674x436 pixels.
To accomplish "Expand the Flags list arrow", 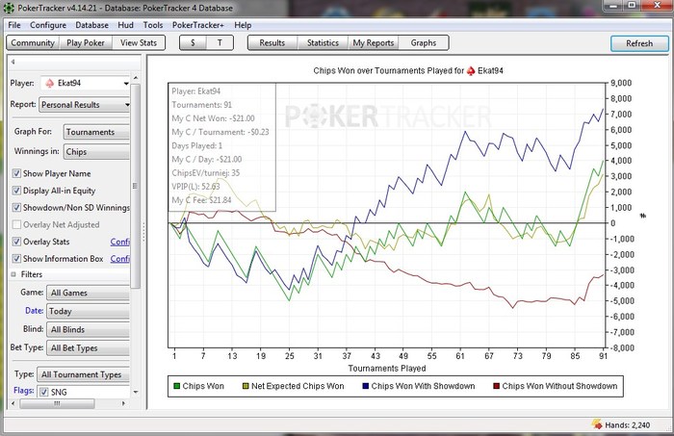I will pos(136,392).
